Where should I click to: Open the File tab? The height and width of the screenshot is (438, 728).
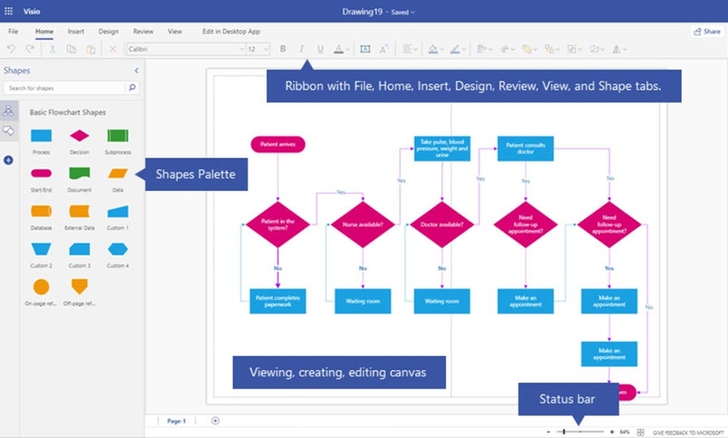tap(13, 32)
